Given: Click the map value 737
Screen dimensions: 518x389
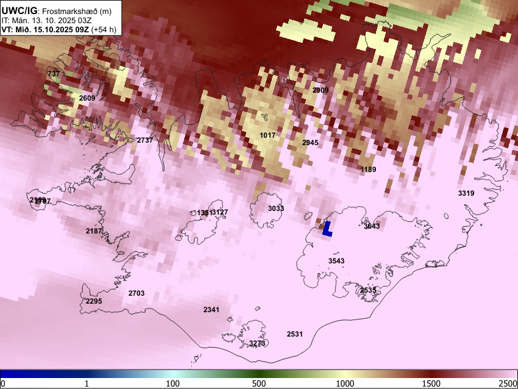Looking at the screenshot, I should click(54, 74).
